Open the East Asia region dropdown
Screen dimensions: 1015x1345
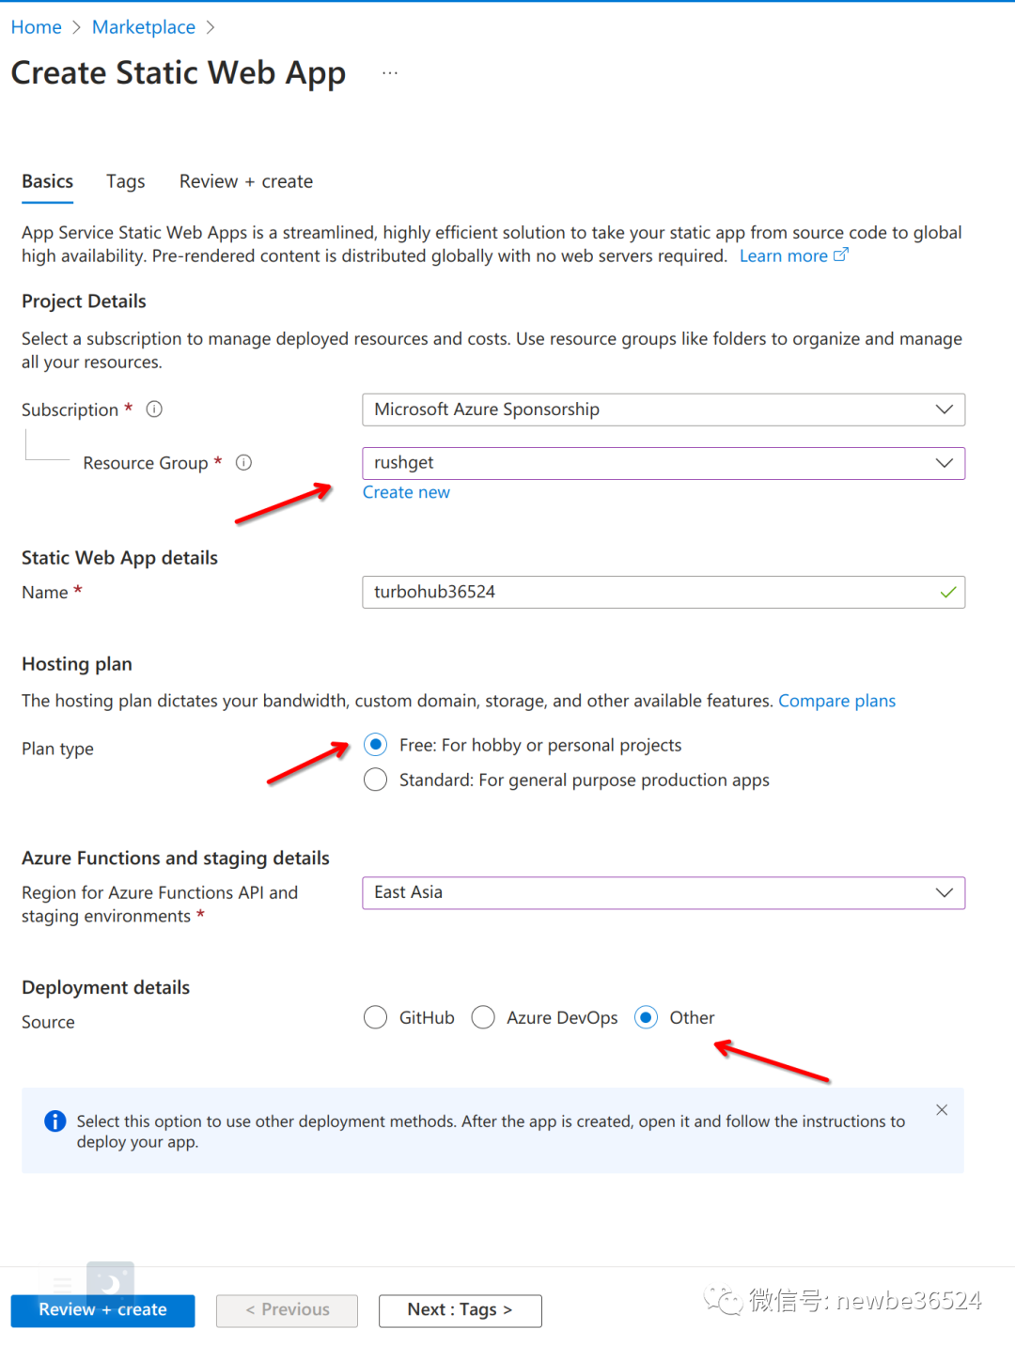664,893
